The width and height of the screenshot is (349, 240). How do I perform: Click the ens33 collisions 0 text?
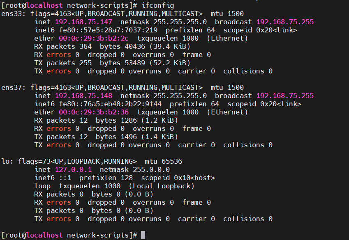tap(248, 71)
